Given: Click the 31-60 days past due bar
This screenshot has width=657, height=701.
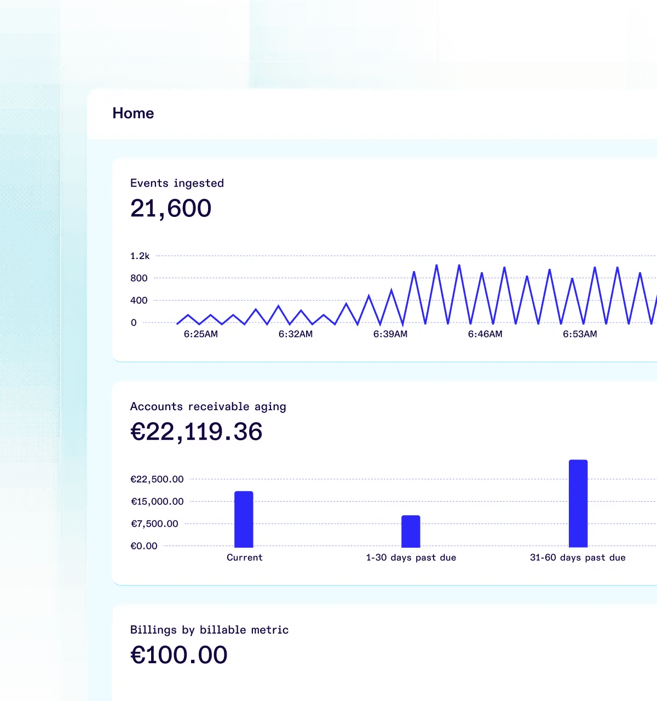Looking at the screenshot, I should coord(578,503).
